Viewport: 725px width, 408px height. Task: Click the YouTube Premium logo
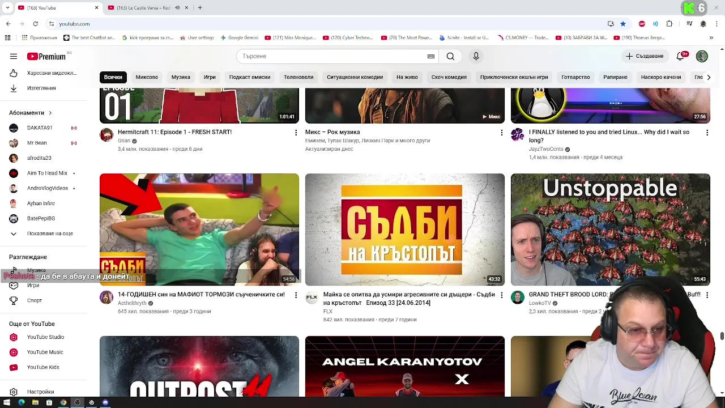click(46, 56)
